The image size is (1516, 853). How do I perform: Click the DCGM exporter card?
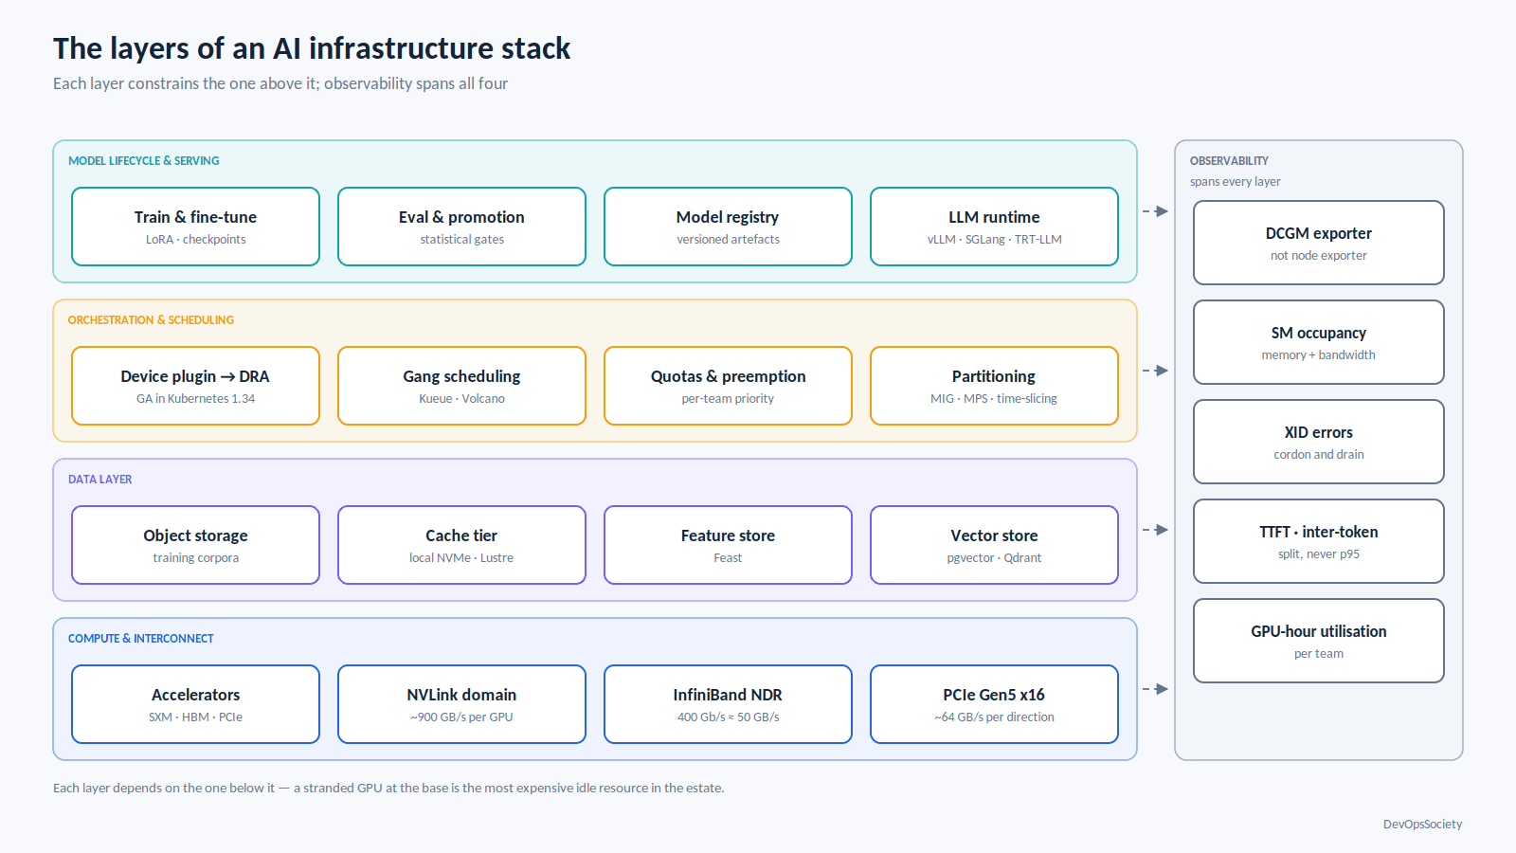point(1319,243)
